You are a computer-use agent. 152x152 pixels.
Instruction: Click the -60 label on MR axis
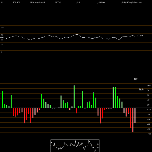[148, 124]
